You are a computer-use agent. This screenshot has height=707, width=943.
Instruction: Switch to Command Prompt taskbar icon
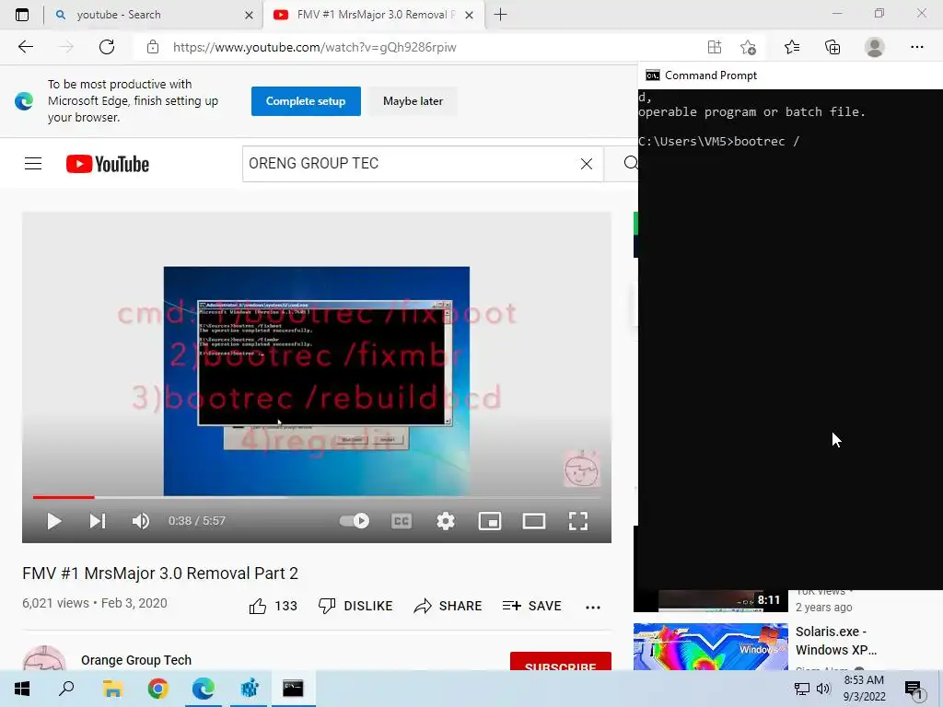pos(293,689)
